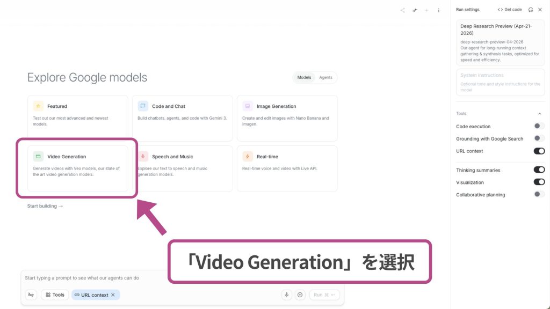Screen dimensions: 550x309
Task: Click the System instructions field
Action: pyautogui.click(x=500, y=82)
